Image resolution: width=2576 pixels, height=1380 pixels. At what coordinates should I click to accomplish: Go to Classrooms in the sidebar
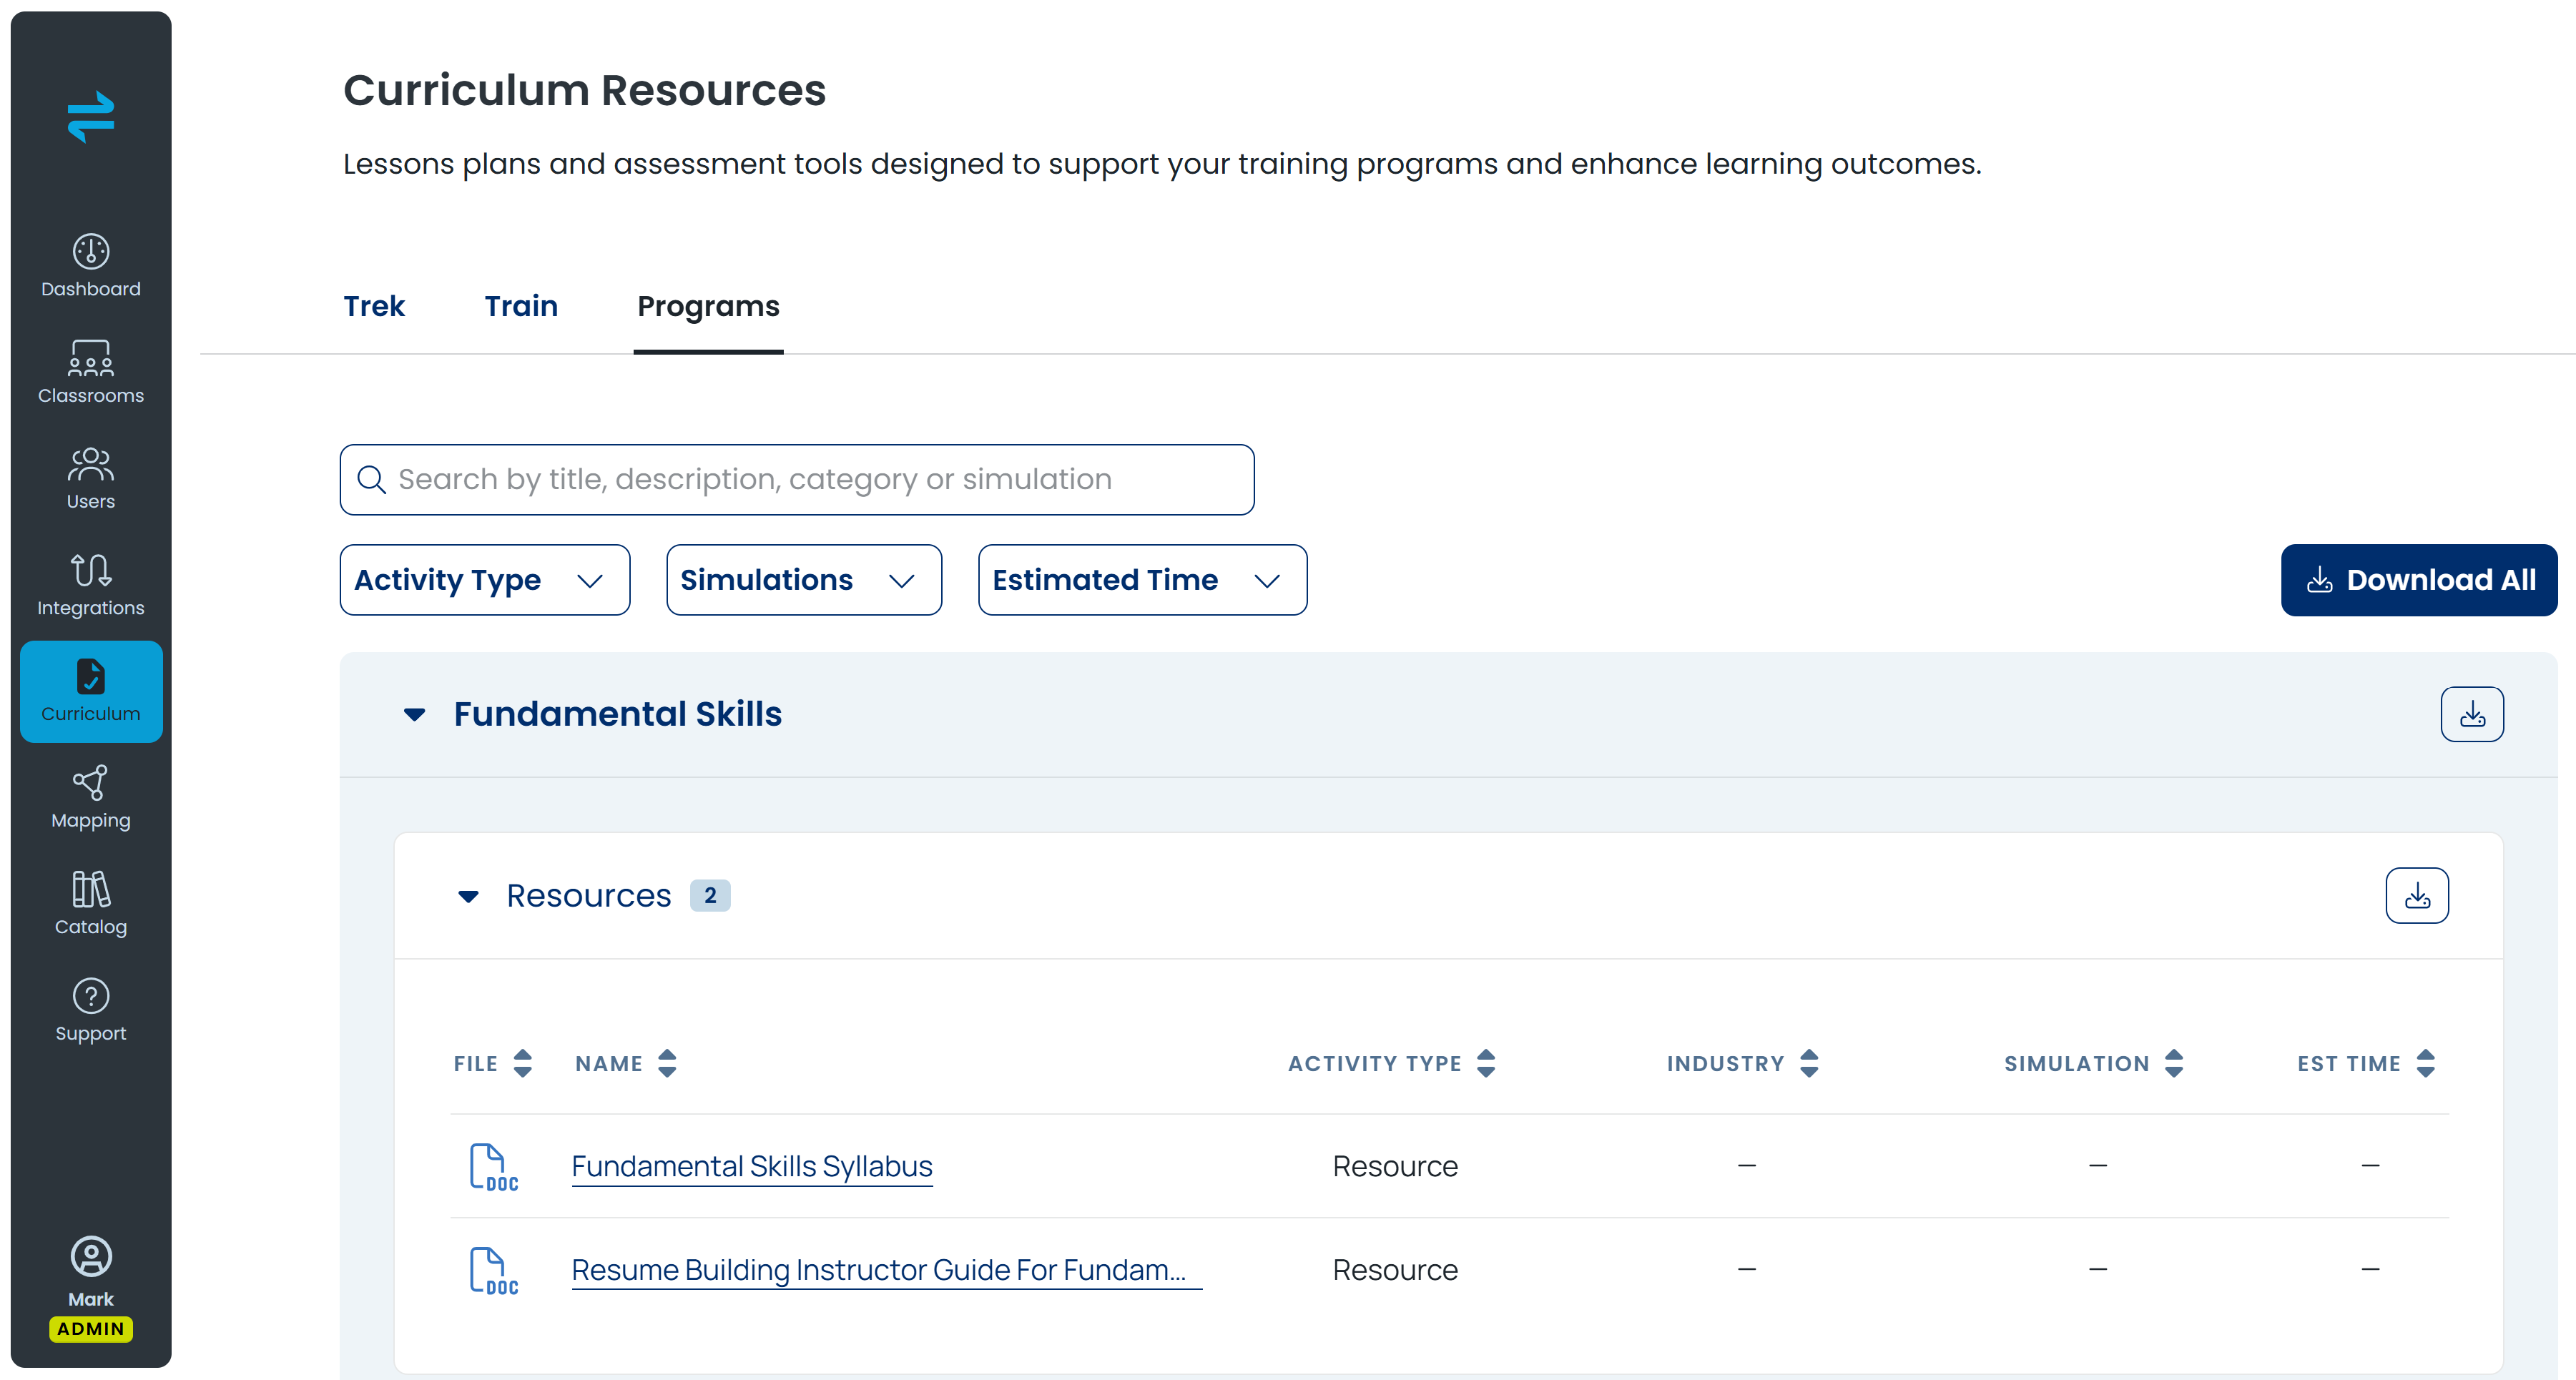[91, 372]
